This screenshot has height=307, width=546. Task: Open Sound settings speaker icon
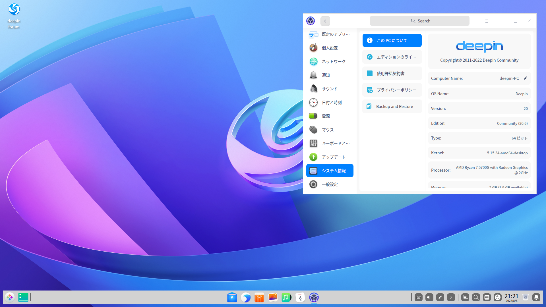[x=313, y=89]
